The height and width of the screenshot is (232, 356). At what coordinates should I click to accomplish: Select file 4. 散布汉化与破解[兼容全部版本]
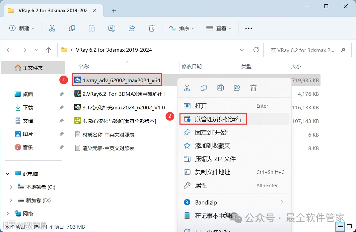click(119, 121)
